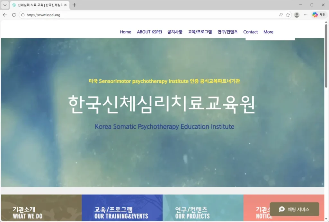
Task: Click the Contact navigation link
Action: [250, 32]
